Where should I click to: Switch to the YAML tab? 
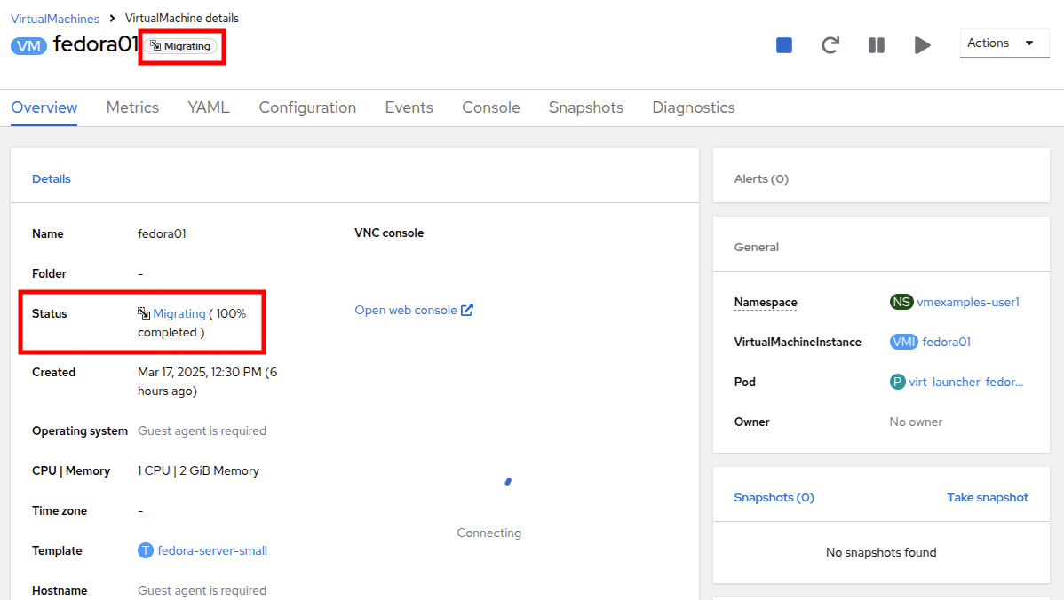click(208, 107)
